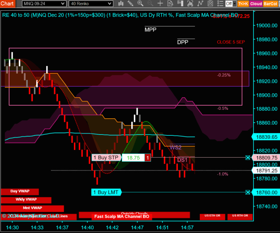Click the 18791.25 current price marker

click(266, 171)
